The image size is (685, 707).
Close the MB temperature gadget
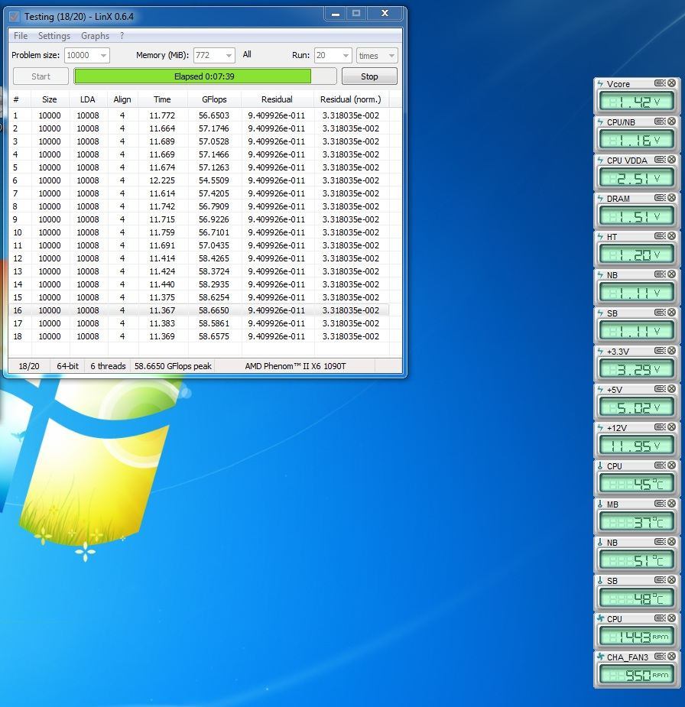(671, 503)
